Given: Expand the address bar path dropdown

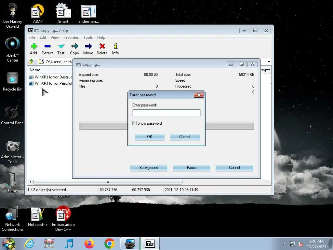Looking at the screenshot, I should (269, 62).
